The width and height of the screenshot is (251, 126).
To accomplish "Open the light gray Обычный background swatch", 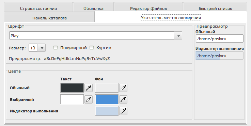I will [107, 88].
